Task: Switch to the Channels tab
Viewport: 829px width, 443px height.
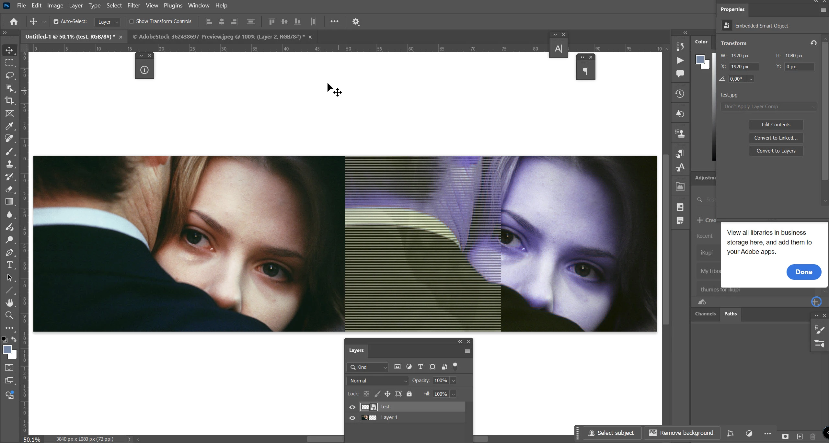Action: (x=705, y=313)
